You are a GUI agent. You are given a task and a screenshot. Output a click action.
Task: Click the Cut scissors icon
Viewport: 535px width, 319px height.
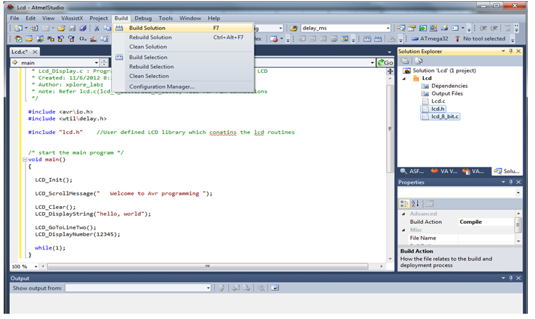point(96,28)
